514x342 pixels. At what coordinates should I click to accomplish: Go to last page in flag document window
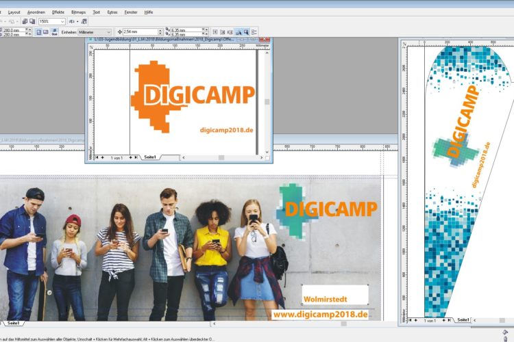pos(449,320)
